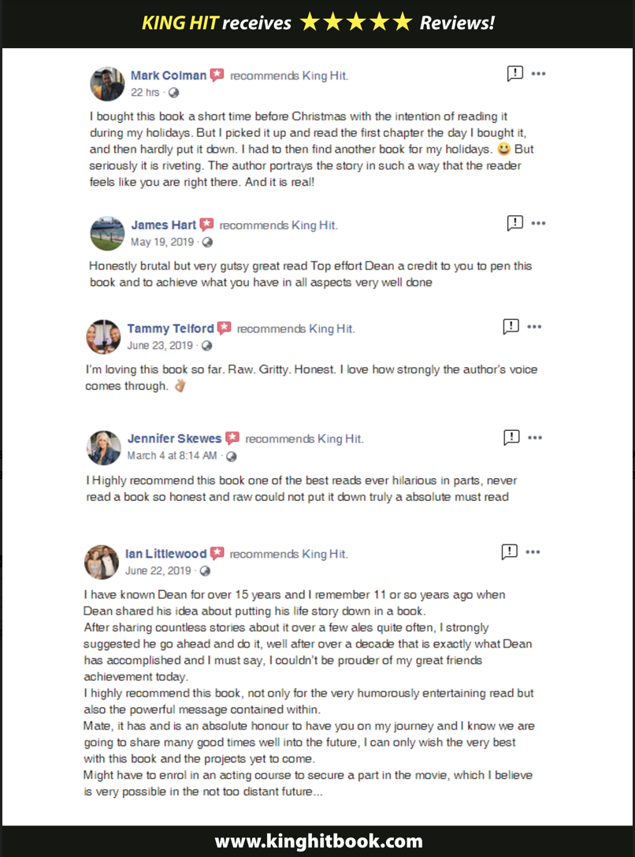The height and width of the screenshot is (857, 635).
Task: Click public globe icon under James Hart
Action: click(207, 242)
